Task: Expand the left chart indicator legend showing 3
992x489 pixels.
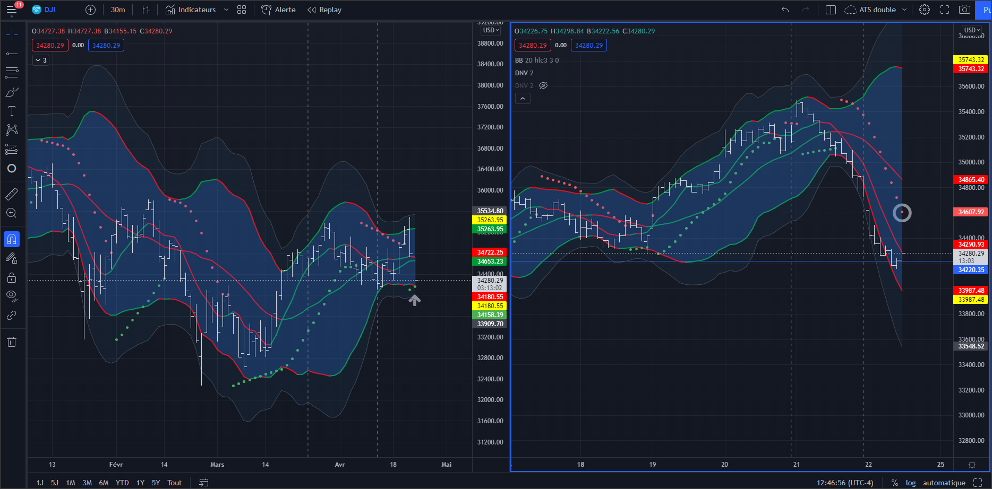Action: coord(40,60)
